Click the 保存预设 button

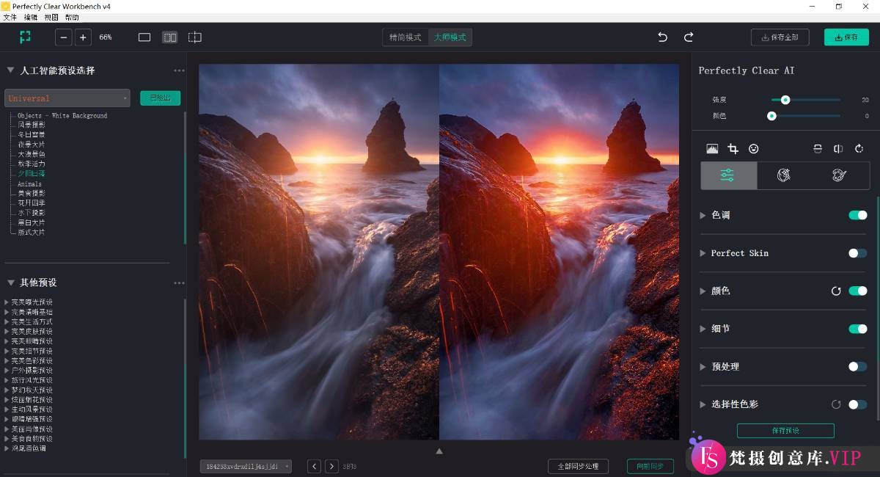(x=785, y=431)
